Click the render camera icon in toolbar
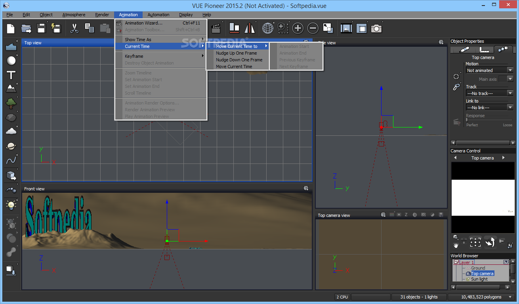This screenshot has width=519, height=304. pos(376,28)
